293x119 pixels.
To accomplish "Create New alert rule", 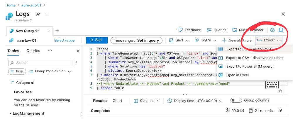I will coord(237,40).
